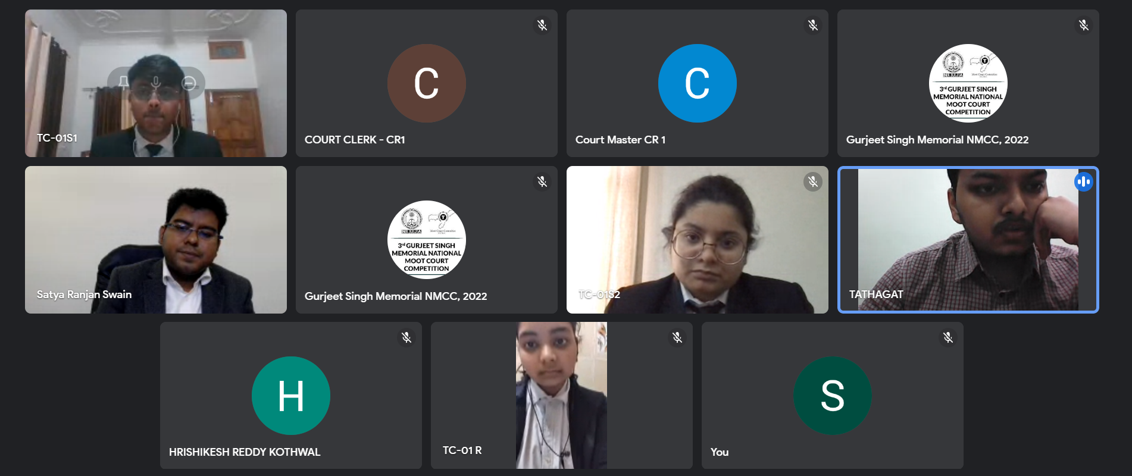Click the Satya Ranjan Swain name label
The image size is (1132, 476).
tap(84, 295)
